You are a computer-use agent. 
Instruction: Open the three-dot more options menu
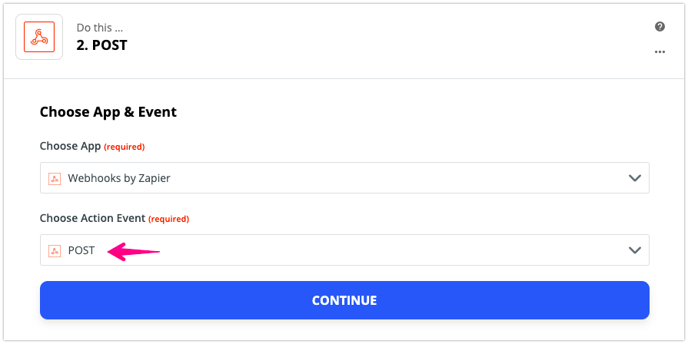pyautogui.click(x=660, y=51)
